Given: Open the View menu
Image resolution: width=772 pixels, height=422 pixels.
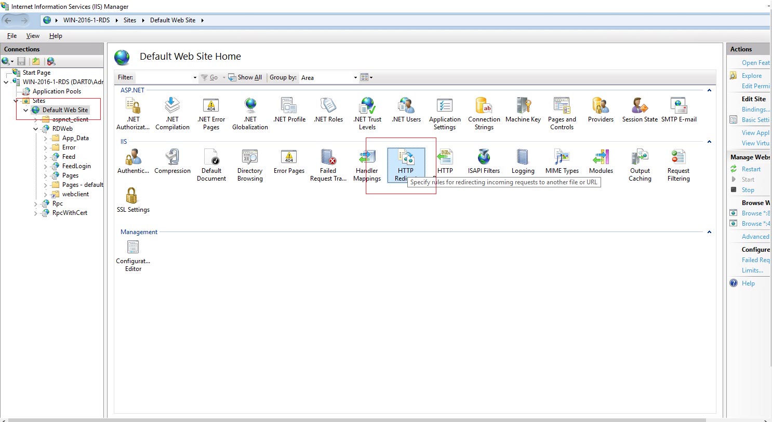Looking at the screenshot, I should 33,36.
